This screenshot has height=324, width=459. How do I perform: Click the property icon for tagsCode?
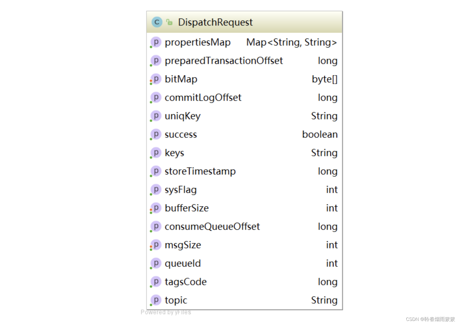point(156,282)
